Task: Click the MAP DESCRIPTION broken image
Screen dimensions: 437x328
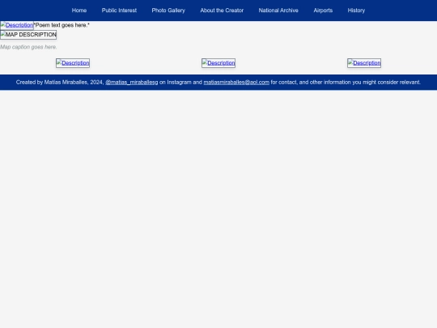Action: click(28, 35)
